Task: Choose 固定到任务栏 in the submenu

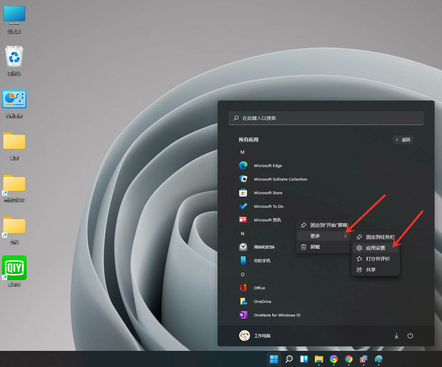Action: point(375,237)
